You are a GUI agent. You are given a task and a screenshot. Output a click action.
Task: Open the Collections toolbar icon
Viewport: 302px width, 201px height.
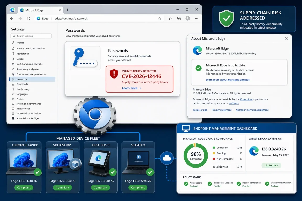[x=179, y=19]
